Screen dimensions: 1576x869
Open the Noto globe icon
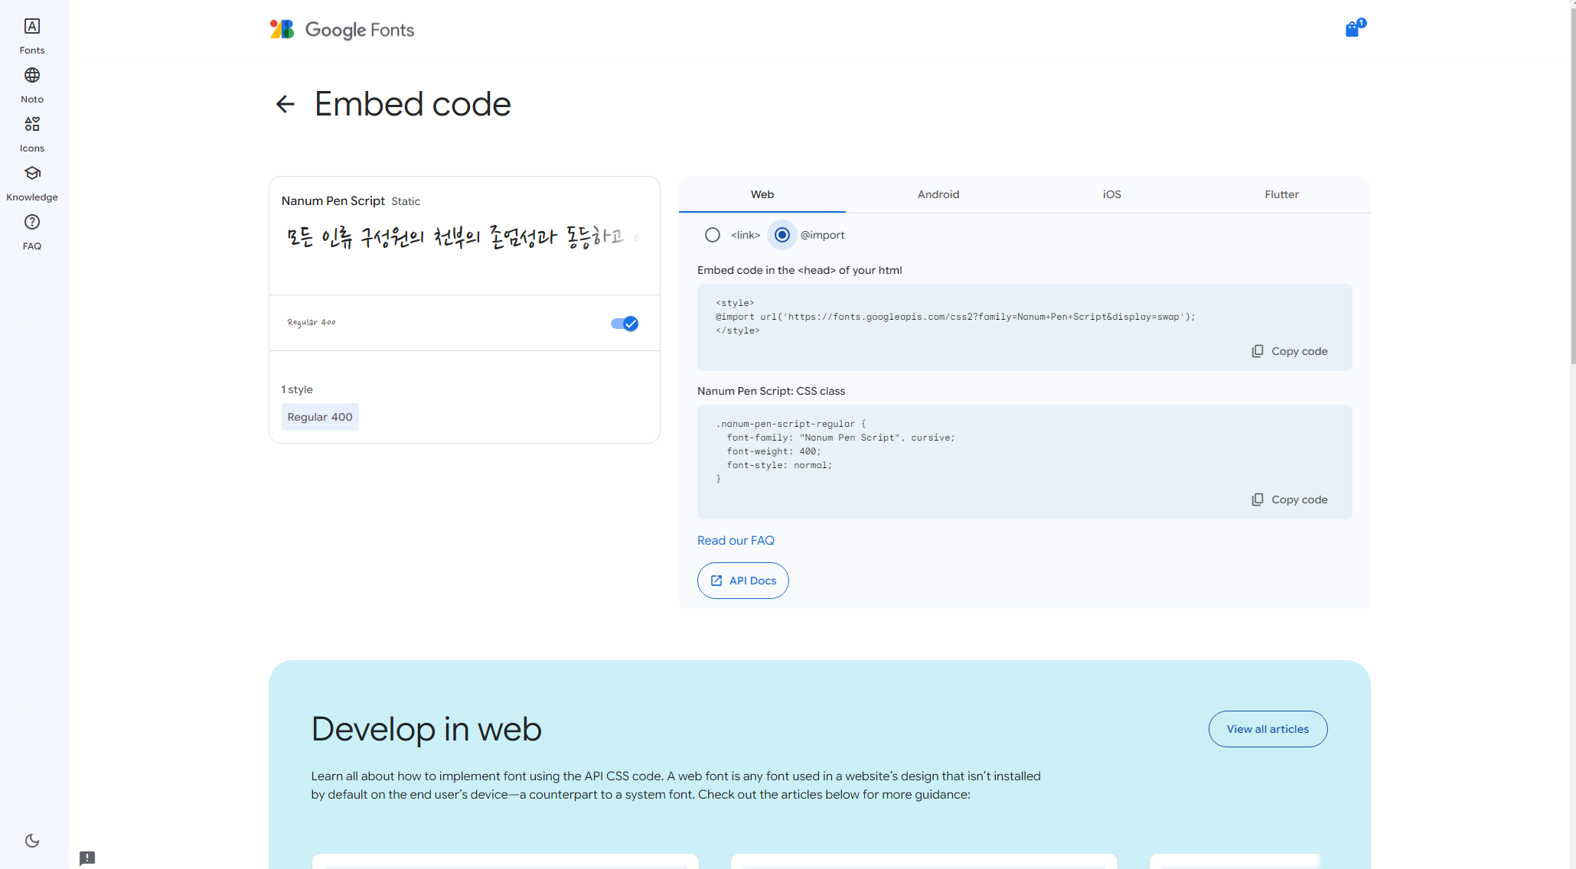[x=31, y=85]
